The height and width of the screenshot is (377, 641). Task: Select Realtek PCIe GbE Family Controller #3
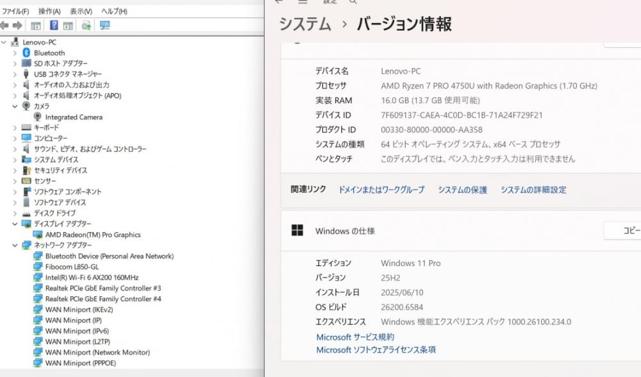pos(103,288)
